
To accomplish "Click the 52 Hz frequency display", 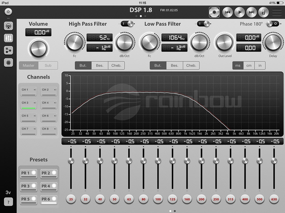I will point(100,38).
